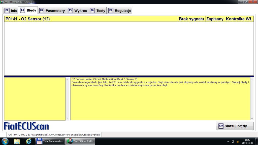Open the F2 Info tab
This screenshot has height=145, width=258.
click(x=11, y=11)
